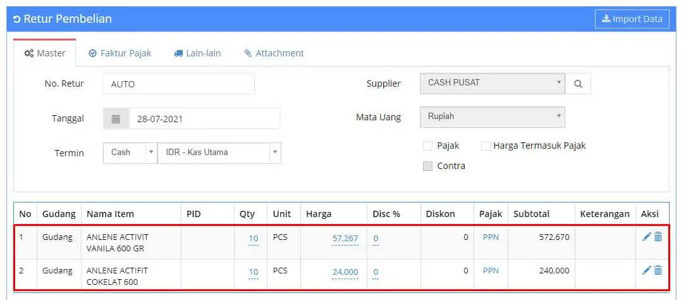This screenshot has width=686, height=300.
Task: Open the Lain-lain tab
Action: 197,53
